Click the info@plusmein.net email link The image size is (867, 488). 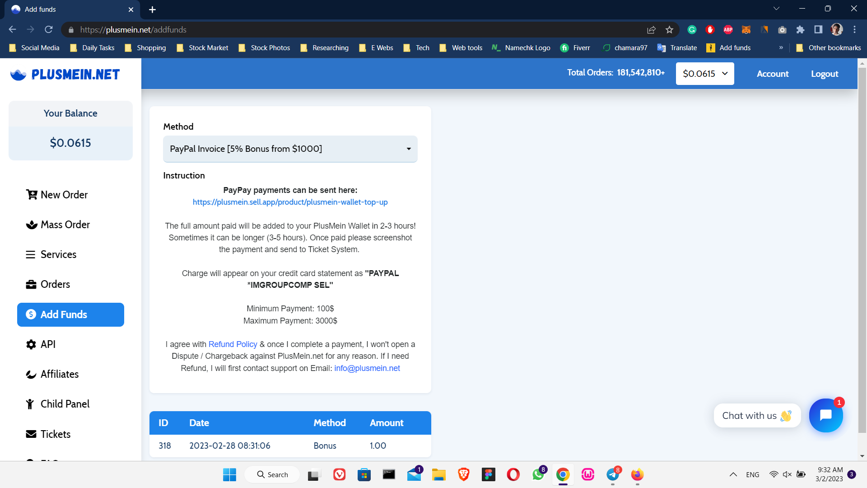[x=367, y=368]
